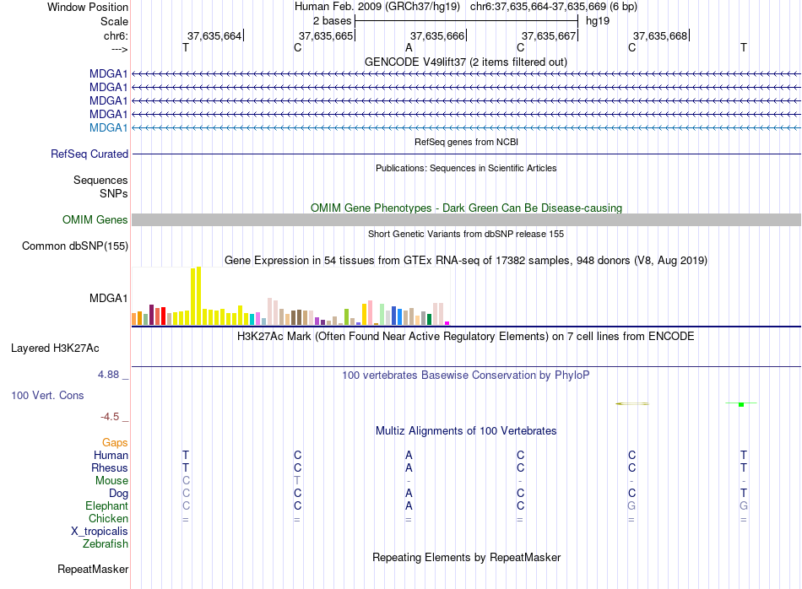Click the SNPs track label
The image size is (802, 589).
point(114,193)
